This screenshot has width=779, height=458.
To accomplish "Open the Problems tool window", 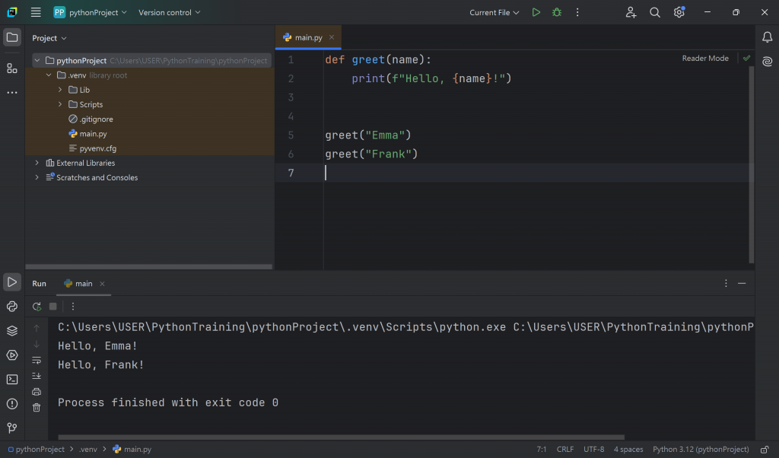I will 12,404.
